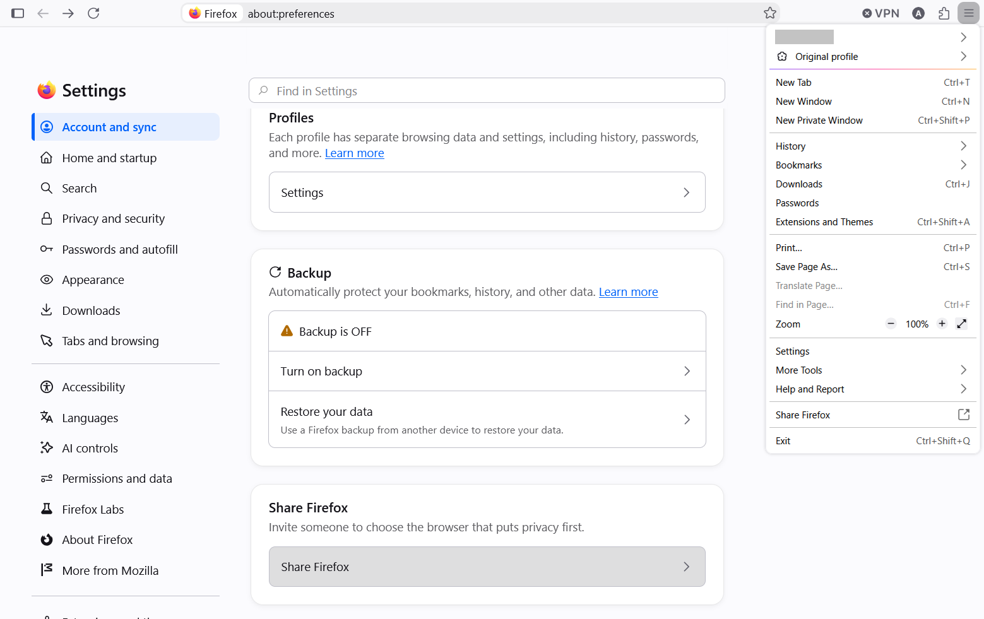Choose New Private Window menu item
The height and width of the screenshot is (619, 984).
pyautogui.click(x=872, y=120)
